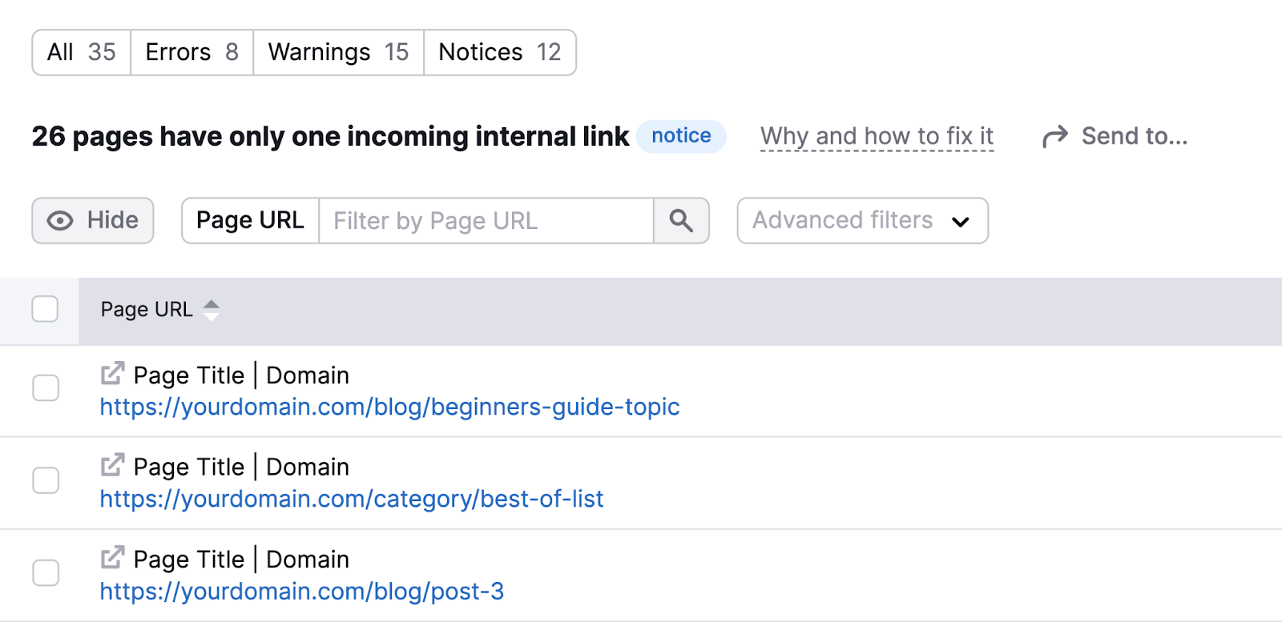1282x622 pixels.
Task: Click the Page URL filter type selector
Action: 250,220
